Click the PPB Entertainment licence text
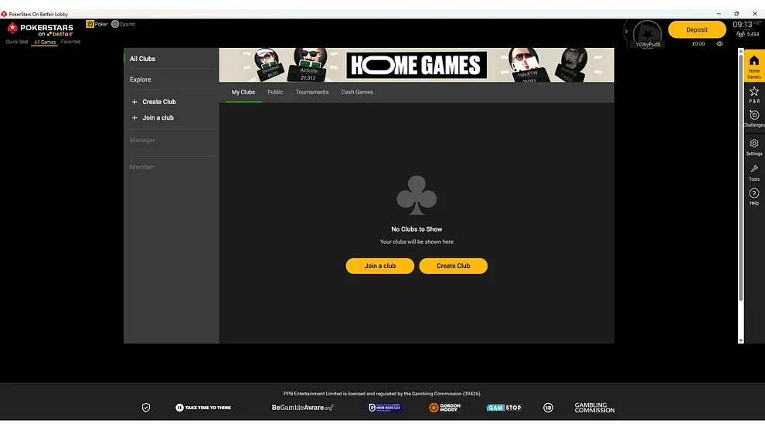This screenshot has width=765, height=430. (382, 394)
